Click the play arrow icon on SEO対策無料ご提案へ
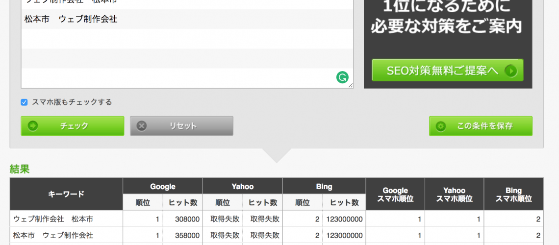The width and height of the screenshot is (559, 245). (511, 71)
